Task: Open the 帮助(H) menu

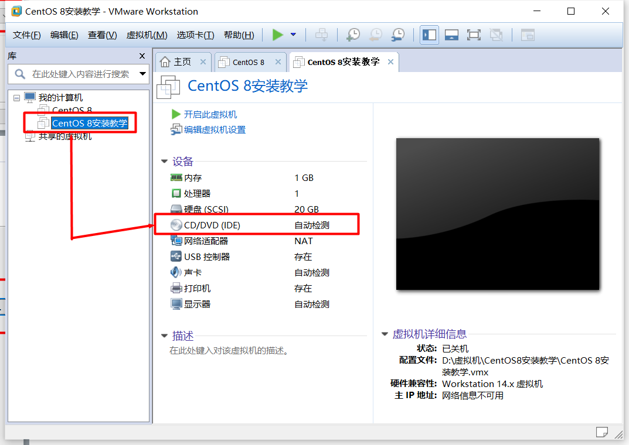Action: 239,35
